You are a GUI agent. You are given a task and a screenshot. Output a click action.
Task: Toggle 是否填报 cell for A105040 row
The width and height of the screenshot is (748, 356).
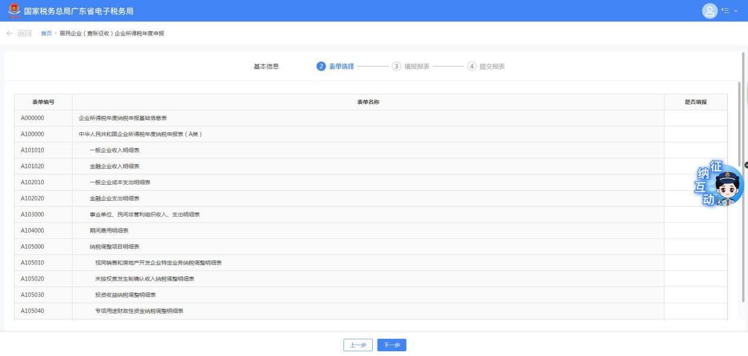pyautogui.click(x=695, y=311)
